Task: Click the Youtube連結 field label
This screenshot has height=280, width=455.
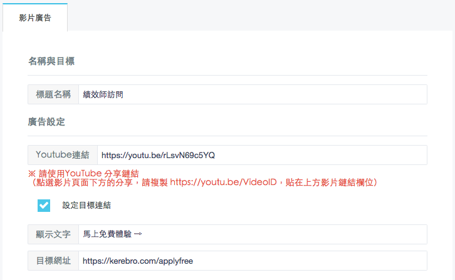Action: 62,155
